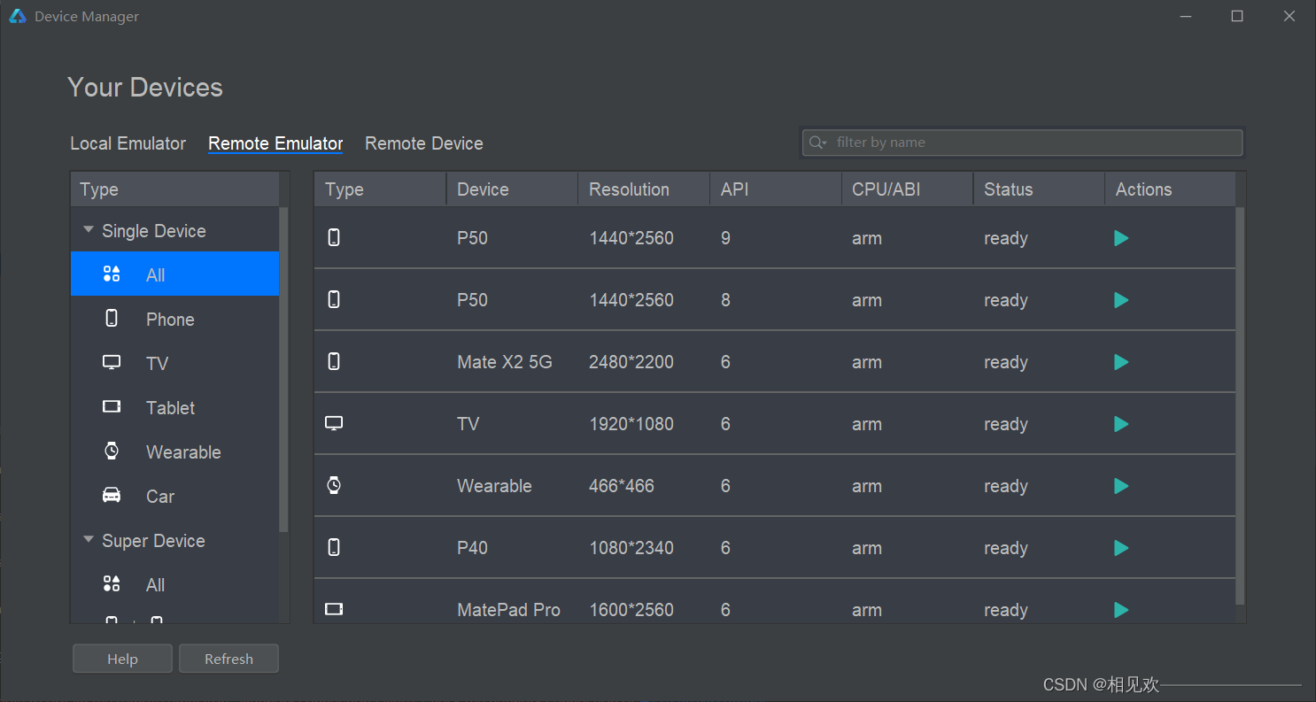Select All under Single Device
This screenshot has height=702, width=1316.
point(174,274)
